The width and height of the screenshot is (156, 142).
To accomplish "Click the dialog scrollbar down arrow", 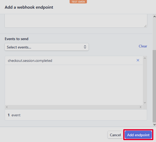I will (154, 124).
